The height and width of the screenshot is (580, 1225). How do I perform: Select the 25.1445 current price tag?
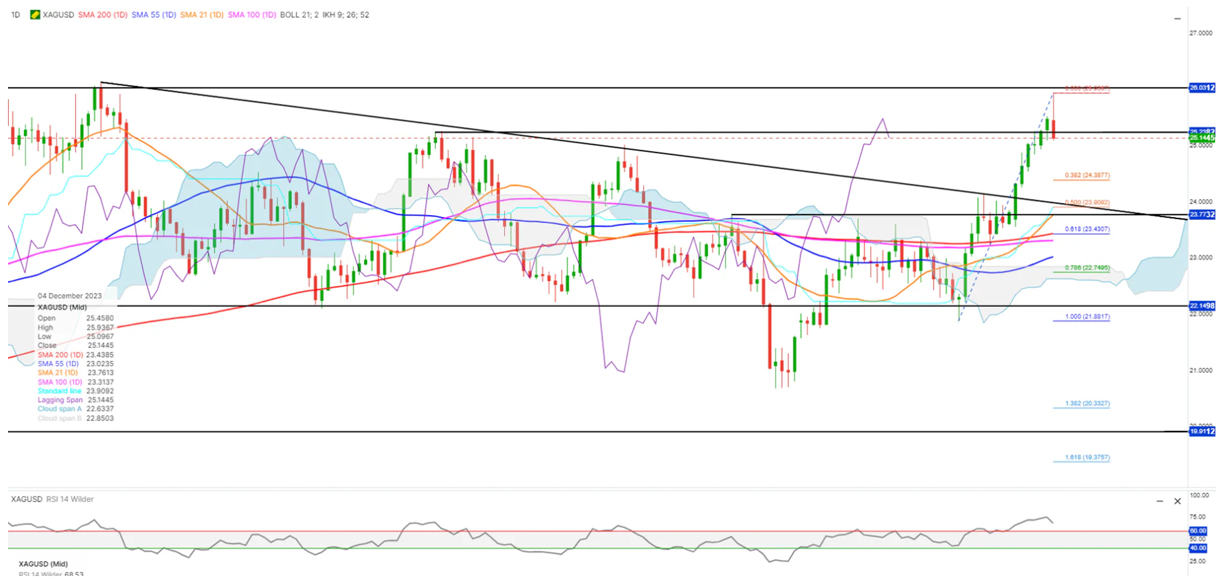tap(1202, 138)
